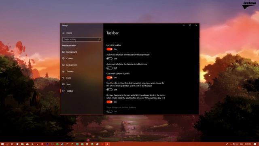259x146 pixels.
Task: Open the Action Center notifications
Action: click(x=255, y=144)
